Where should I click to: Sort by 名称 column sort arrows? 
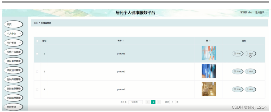point(123,41)
